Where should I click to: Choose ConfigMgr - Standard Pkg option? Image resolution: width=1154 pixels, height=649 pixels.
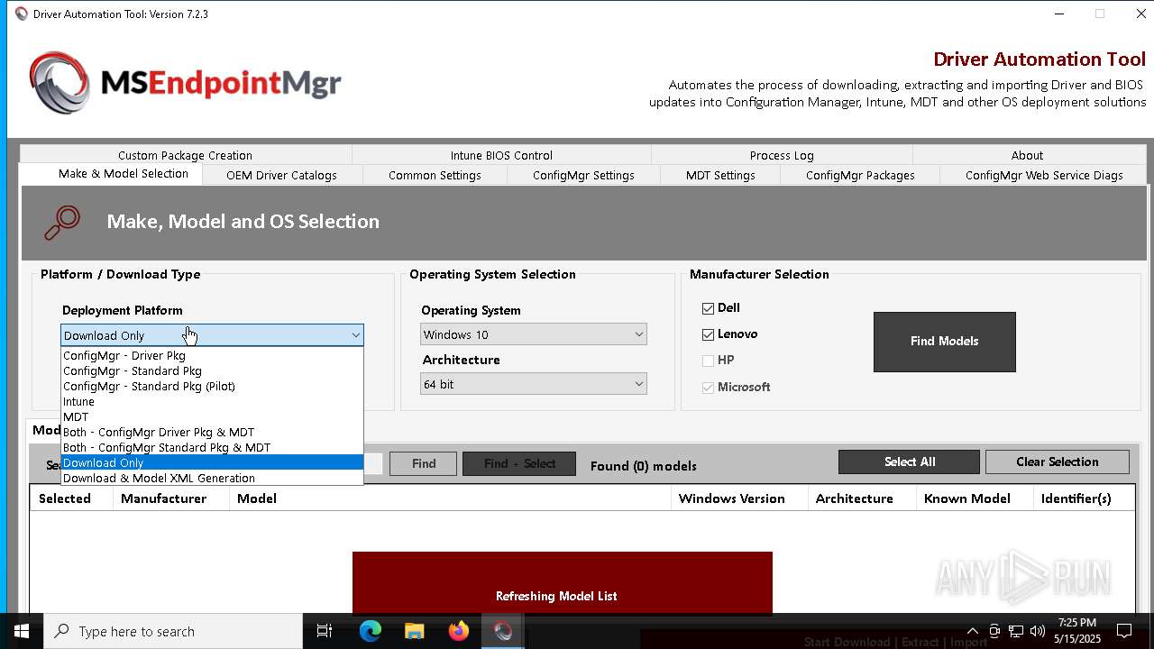point(212,370)
